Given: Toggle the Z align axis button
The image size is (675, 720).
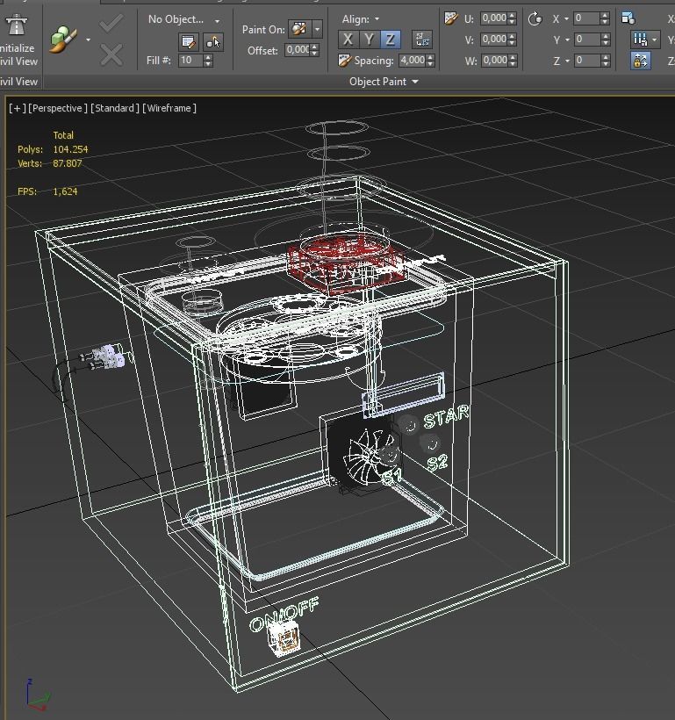Looking at the screenshot, I should (390, 40).
